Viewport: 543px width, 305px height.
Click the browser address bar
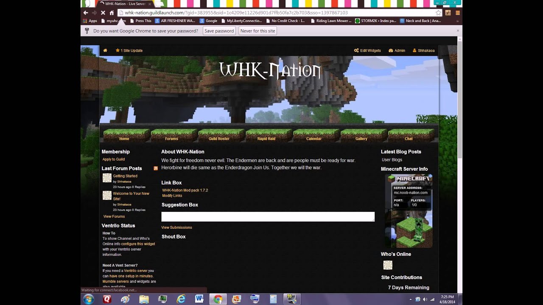point(280,13)
